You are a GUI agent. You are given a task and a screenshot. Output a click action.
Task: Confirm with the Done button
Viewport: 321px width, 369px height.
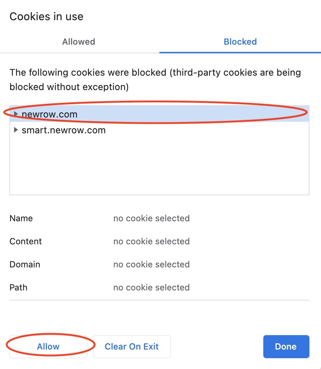286,347
